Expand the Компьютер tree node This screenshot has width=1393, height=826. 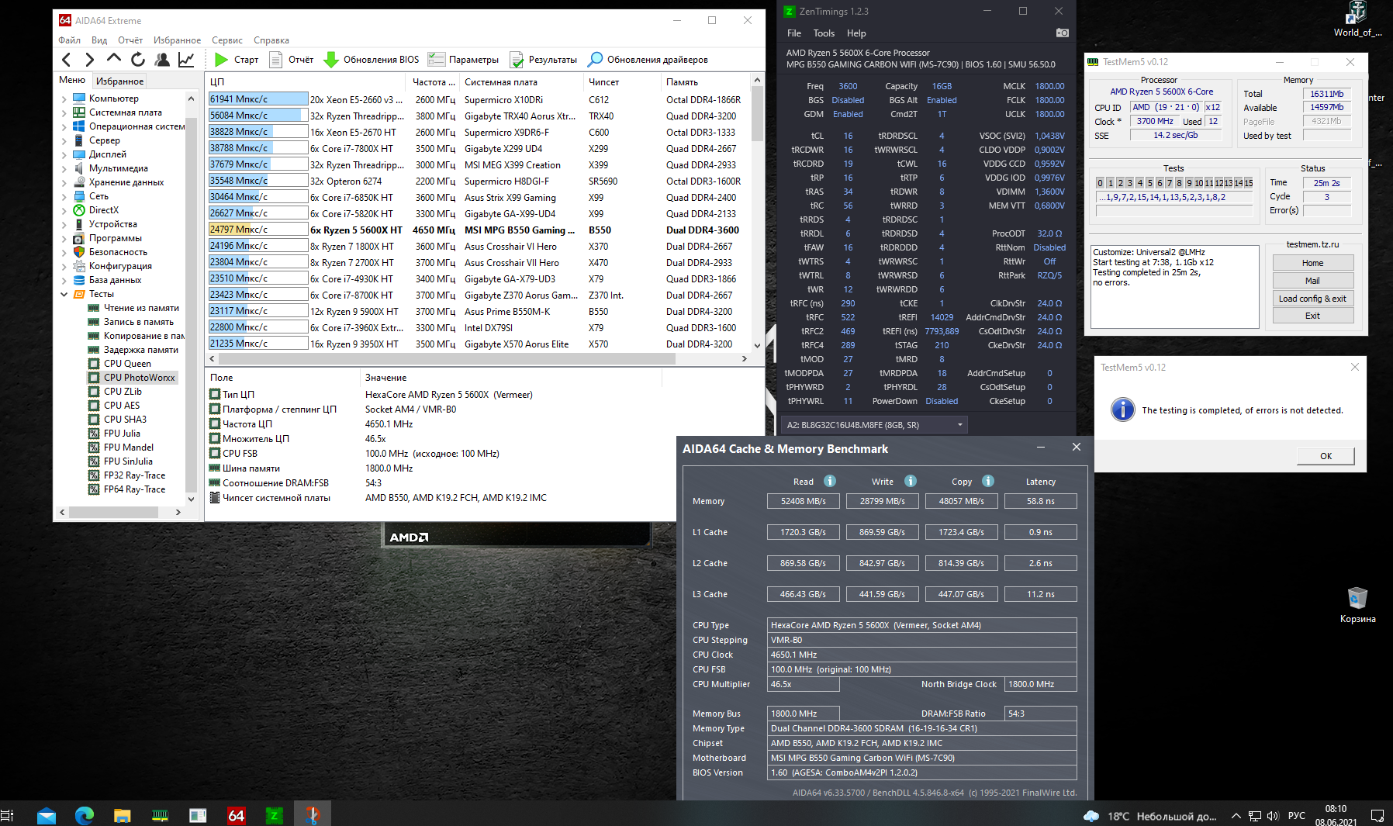pyautogui.click(x=64, y=98)
